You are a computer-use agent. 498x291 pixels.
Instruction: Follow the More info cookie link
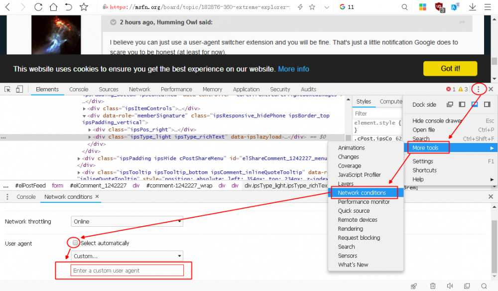[293, 69]
